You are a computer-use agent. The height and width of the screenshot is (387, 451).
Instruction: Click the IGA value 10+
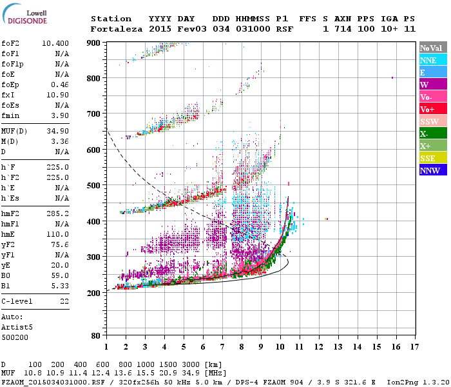coord(389,29)
